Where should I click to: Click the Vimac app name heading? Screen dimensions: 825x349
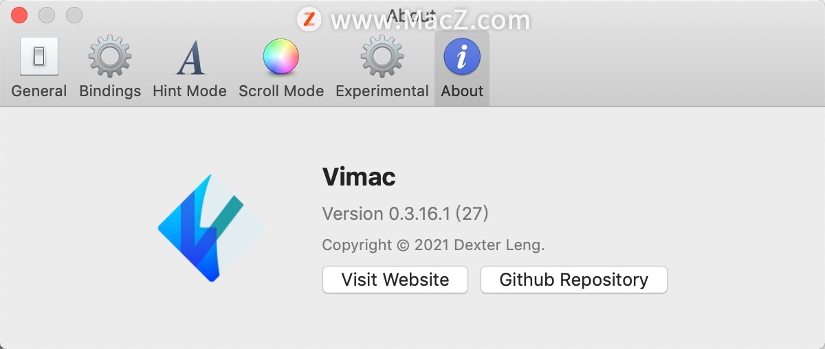[359, 177]
